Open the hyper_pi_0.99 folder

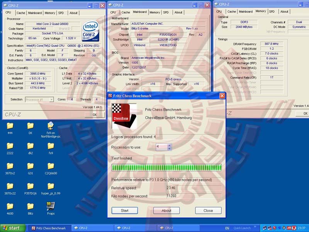pos(51,188)
